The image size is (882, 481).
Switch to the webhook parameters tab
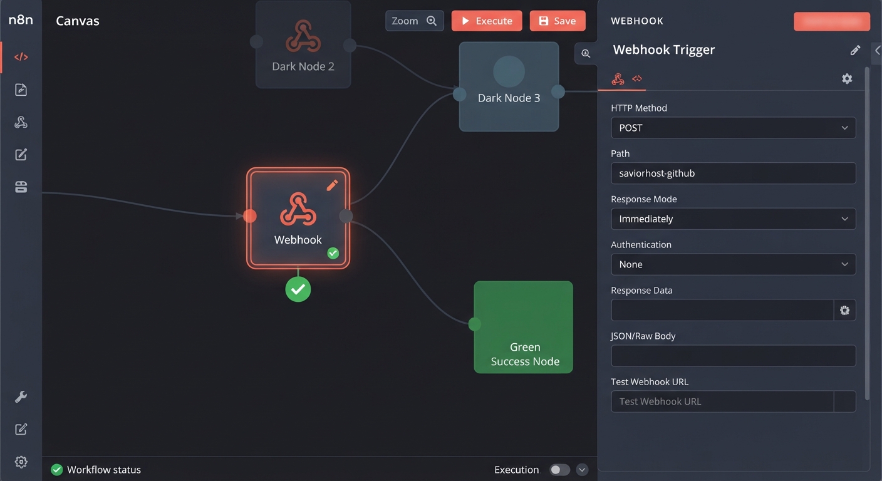(x=618, y=79)
